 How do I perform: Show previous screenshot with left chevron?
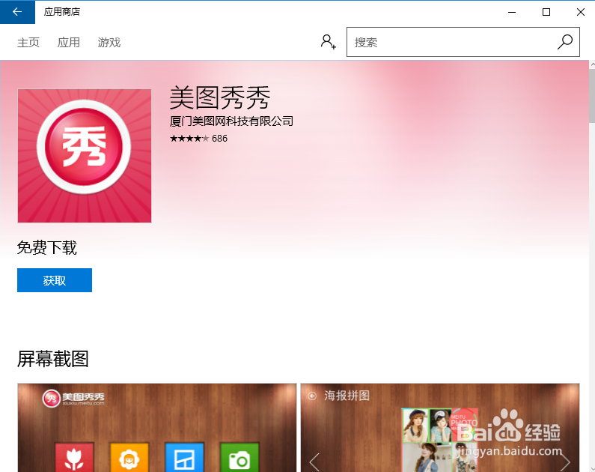314,462
